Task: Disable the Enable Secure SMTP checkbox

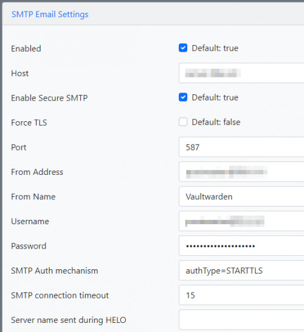Action: [x=183, y=97]
